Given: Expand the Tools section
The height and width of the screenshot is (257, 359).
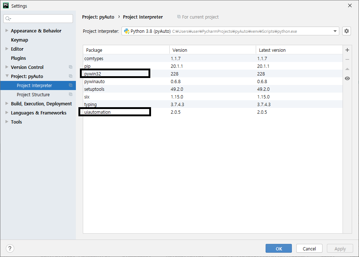Looking at the screenshot, I should (7, 122).
